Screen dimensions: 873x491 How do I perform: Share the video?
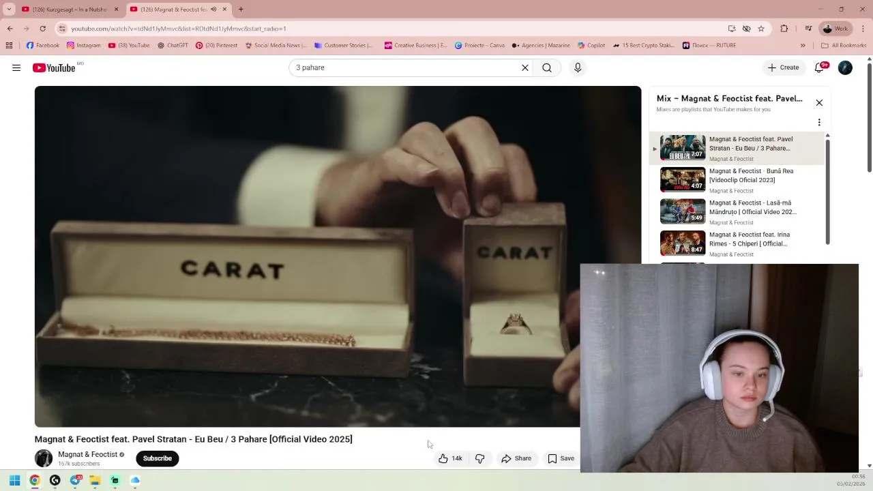coord(516,458)
